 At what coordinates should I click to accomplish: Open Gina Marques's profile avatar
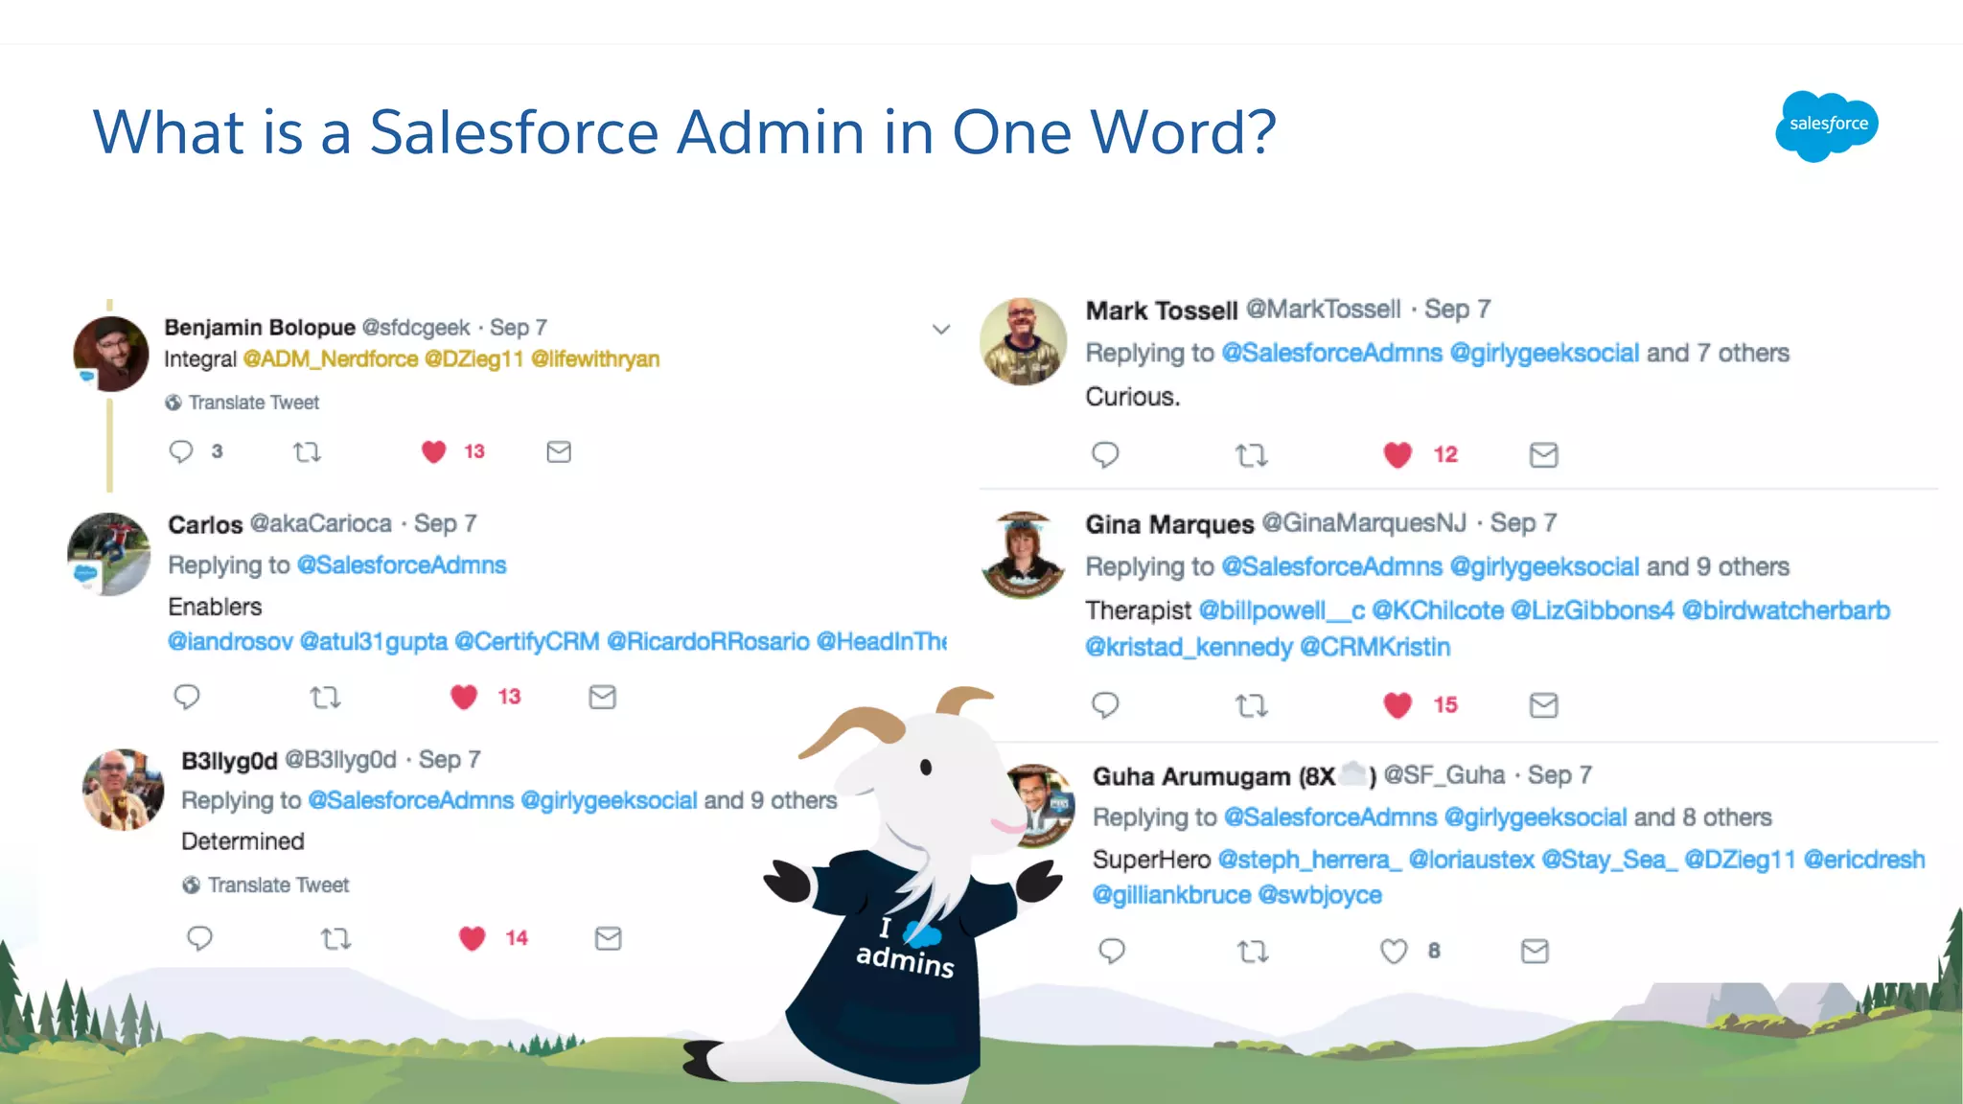click(1024, 555)
